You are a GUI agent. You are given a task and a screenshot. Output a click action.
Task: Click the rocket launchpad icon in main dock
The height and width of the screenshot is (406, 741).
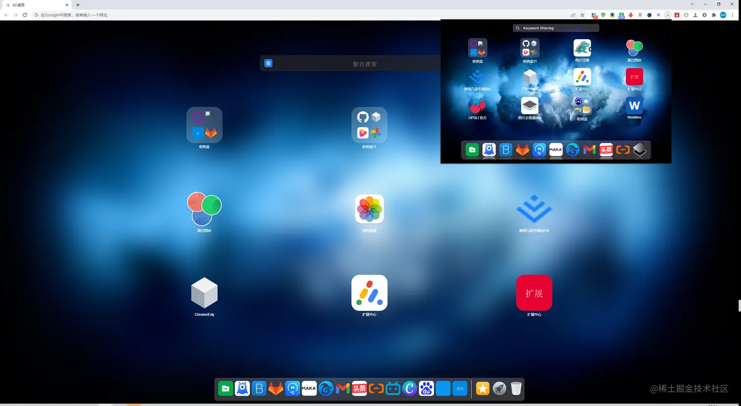pyautogui.click(x=499, y=388)
